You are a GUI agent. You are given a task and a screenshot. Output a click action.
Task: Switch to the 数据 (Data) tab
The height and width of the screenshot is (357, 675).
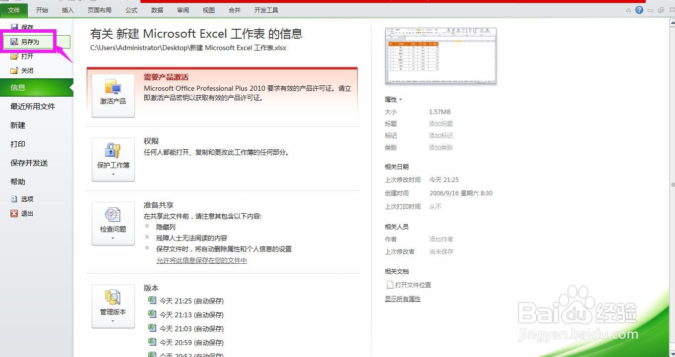[157, 10]
